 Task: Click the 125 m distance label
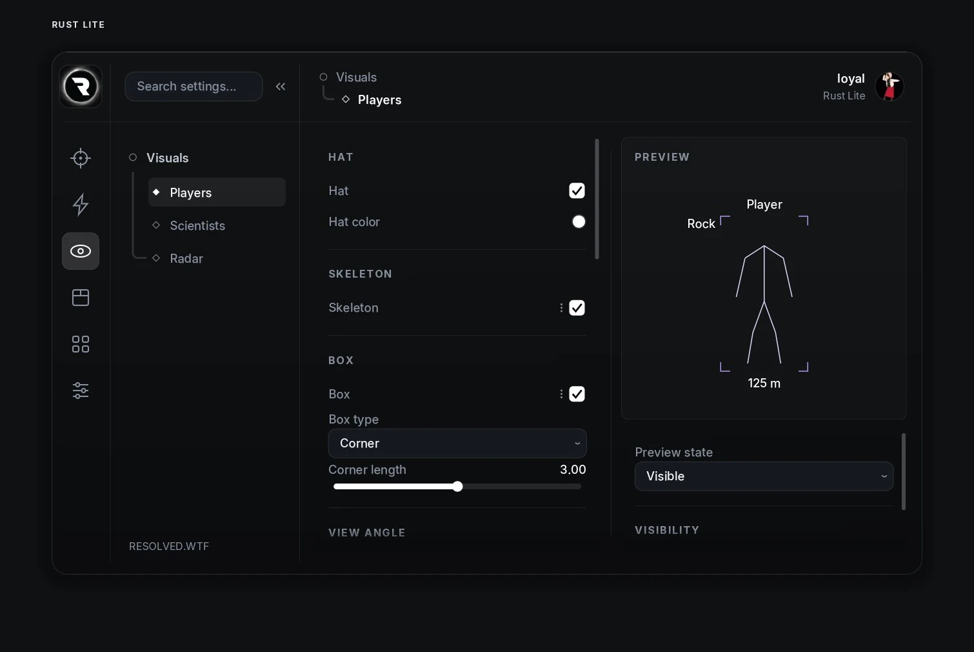tap(764, 383)
